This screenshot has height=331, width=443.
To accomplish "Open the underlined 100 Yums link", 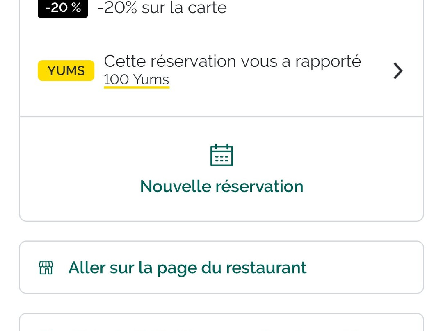I will 136,79.
